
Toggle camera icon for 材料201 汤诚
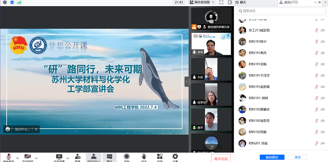[x=323, y=144]
